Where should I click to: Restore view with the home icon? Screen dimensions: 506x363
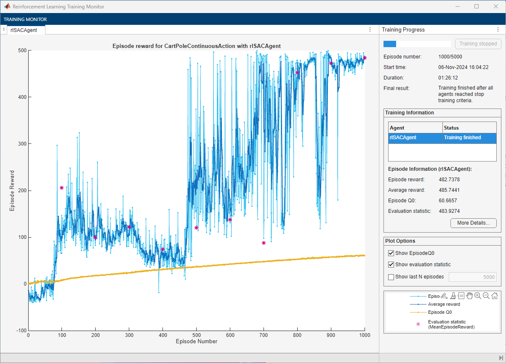point(495,296)
